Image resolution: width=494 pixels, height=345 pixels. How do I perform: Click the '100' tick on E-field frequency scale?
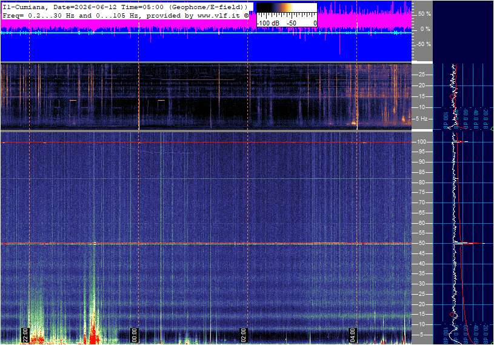tap(421, 142)
